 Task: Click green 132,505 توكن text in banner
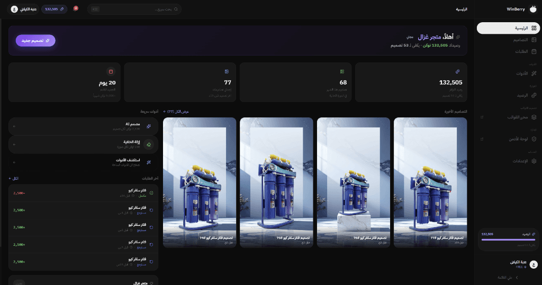pos(436,45)
